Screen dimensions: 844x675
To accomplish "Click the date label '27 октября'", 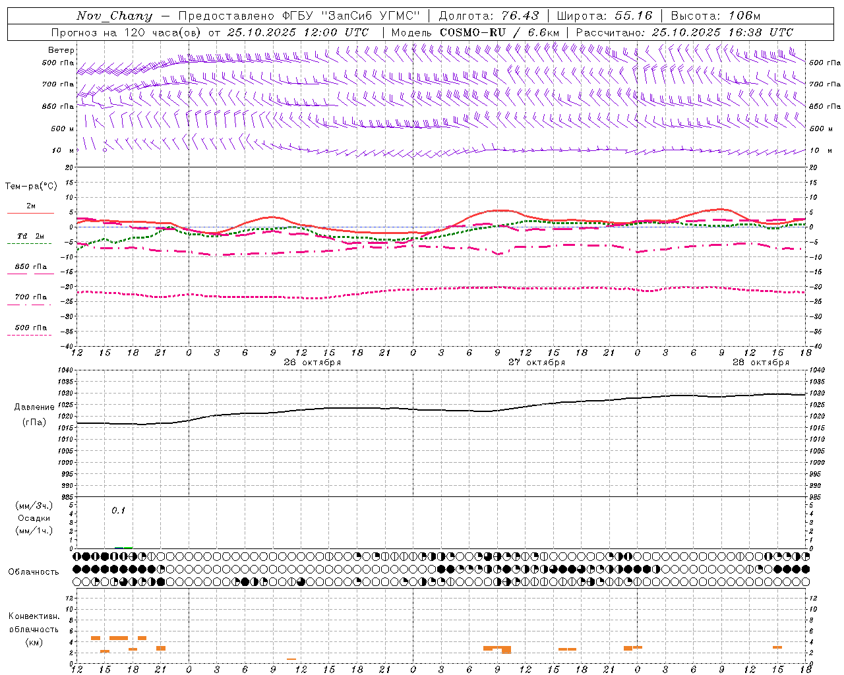I will (536, 363).
